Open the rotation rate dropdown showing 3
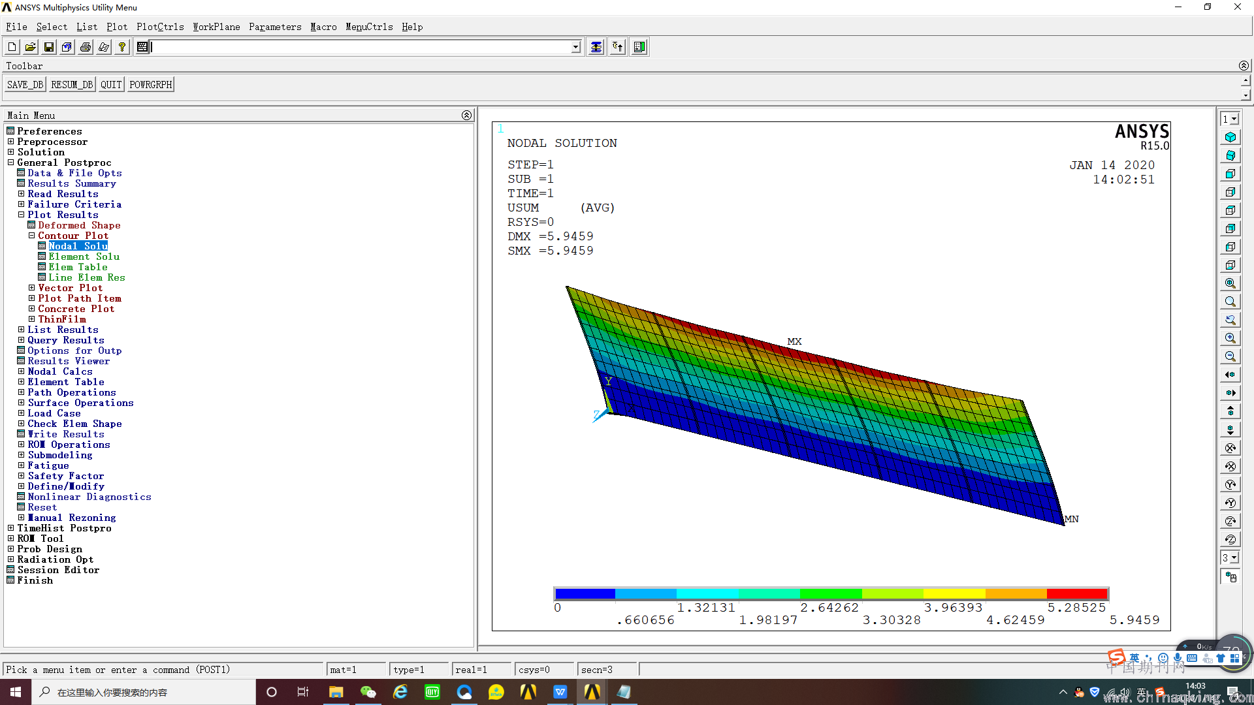1254x705 pixels. (1234, 558)
